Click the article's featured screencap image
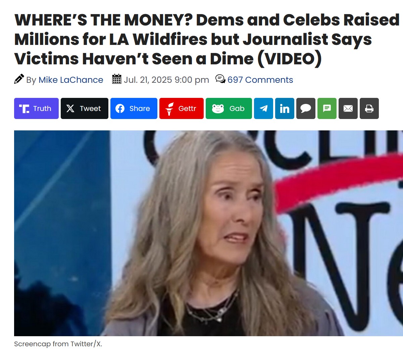Image resolution: width=403 pixels, height=360 pixels. tap(208, 233)
